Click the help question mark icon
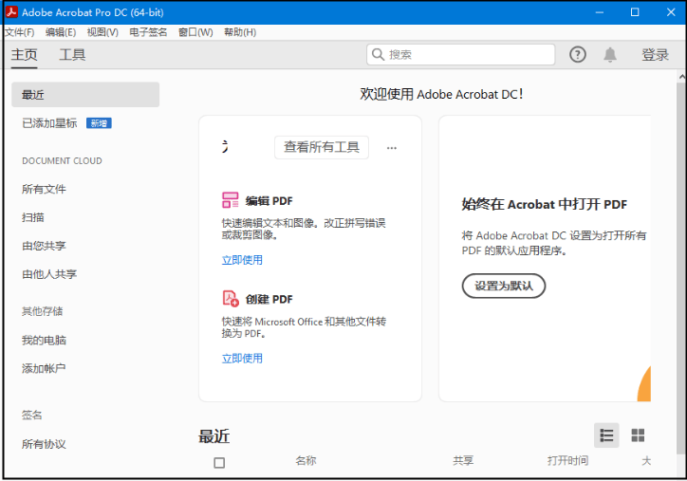 point(578,55)
